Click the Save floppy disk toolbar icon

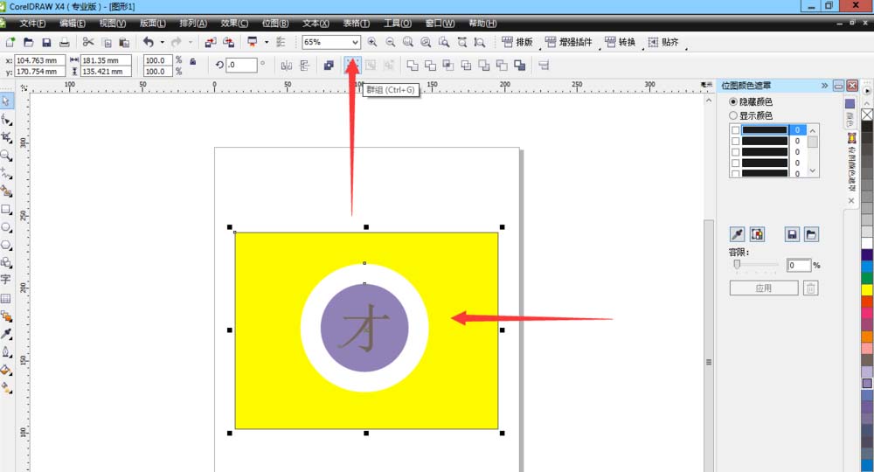(x=47, y=42)
